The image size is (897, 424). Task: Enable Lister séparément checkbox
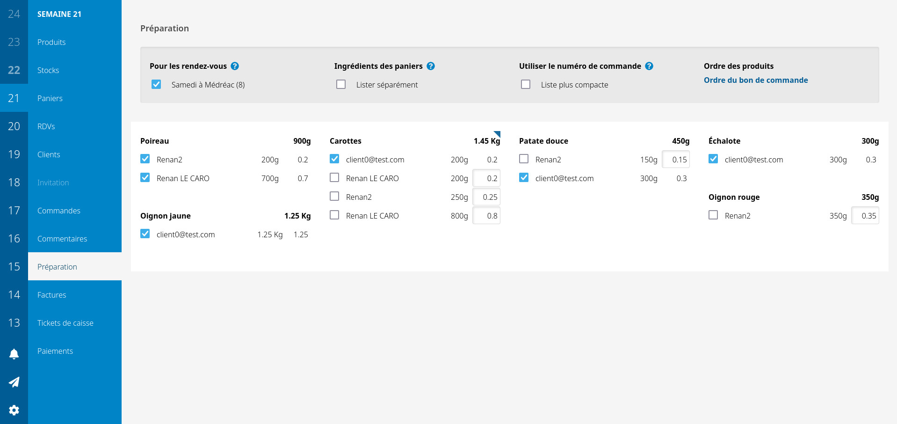(x=341, y=84)
